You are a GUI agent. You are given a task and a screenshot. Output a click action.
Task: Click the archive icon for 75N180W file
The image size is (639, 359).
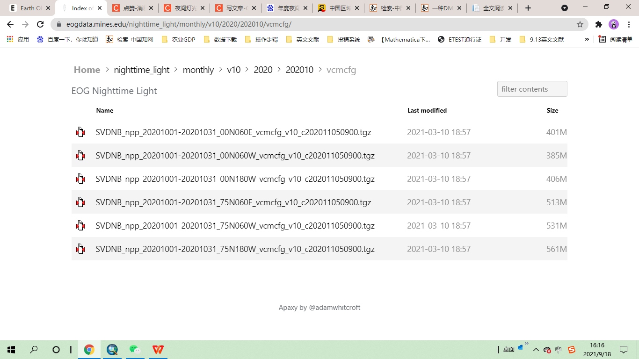click(80, 249)
